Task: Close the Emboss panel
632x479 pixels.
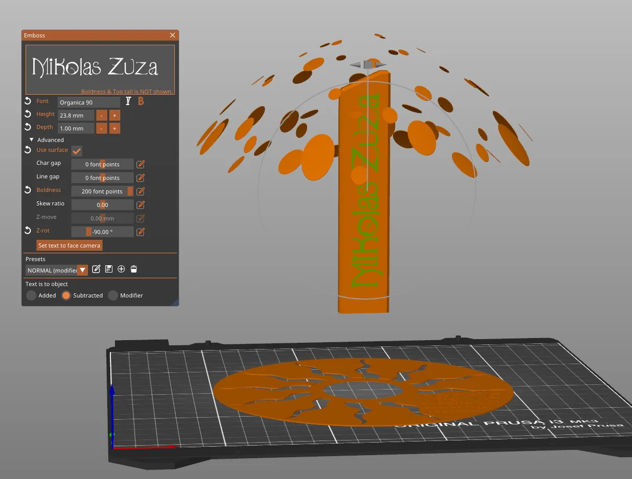Action: click(x=172, y=35)
